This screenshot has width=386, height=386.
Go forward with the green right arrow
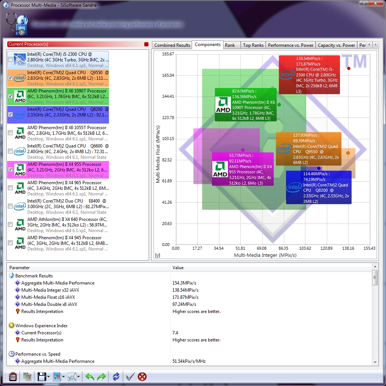coord(101,377)
